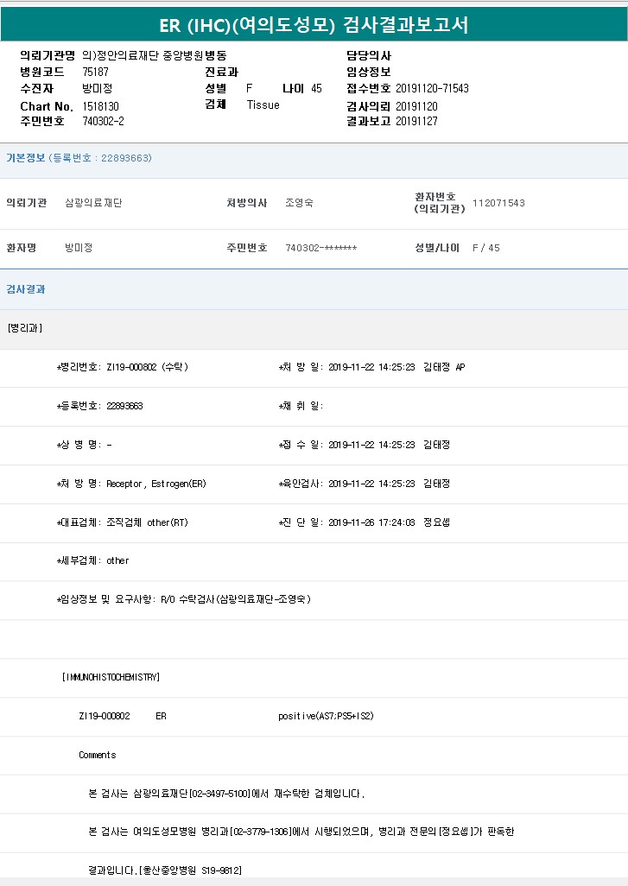Click the 검체 value Tissue
628x886 pixels.
pos(263,104)
